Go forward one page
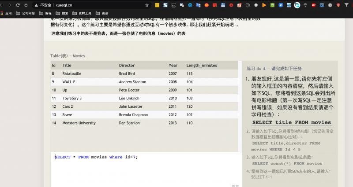The height and width of the screenshot is (187, 353). click(9, 5)
